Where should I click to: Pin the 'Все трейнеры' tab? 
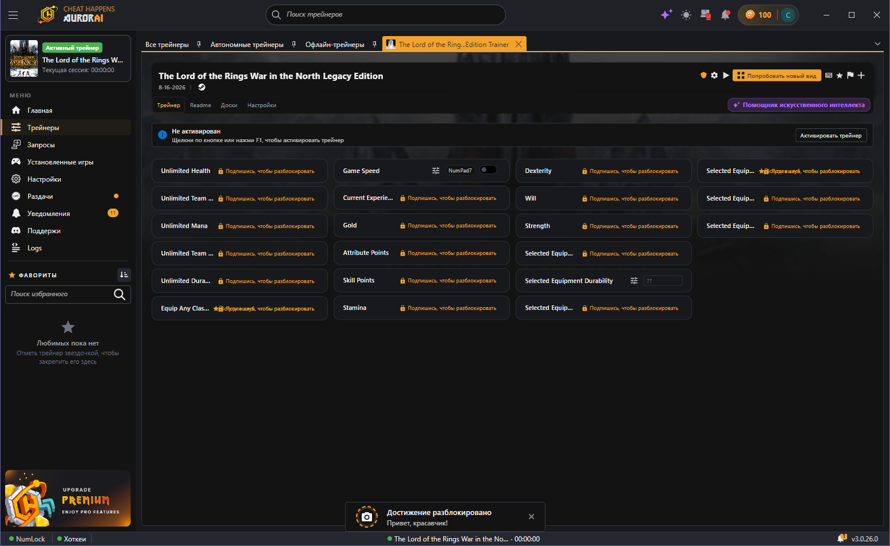point(199,44)
